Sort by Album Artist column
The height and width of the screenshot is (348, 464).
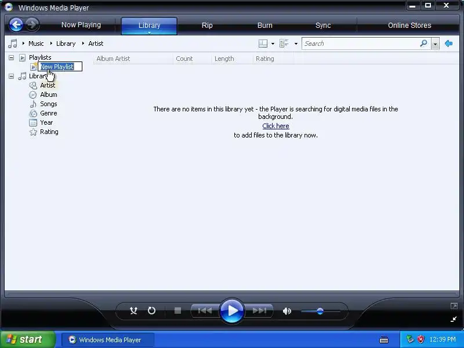pos(133,59)
